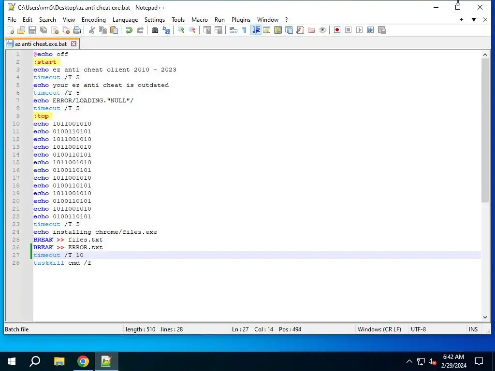Click the Paste toolbar icon
The image size is (495, 371).
point(114,30)
